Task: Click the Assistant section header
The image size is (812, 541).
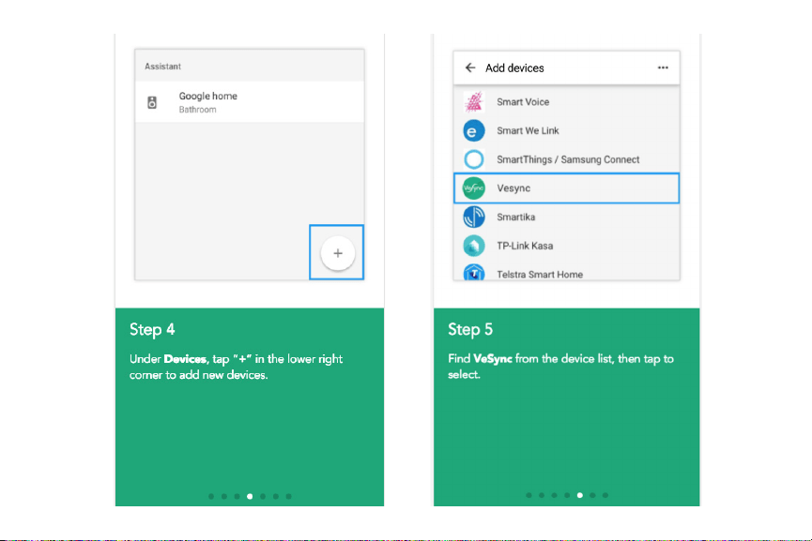Action: pos(162,67)
